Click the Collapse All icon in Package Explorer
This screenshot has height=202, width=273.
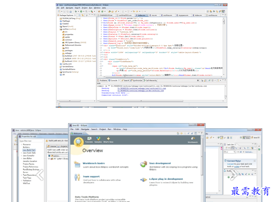(79, 15)
